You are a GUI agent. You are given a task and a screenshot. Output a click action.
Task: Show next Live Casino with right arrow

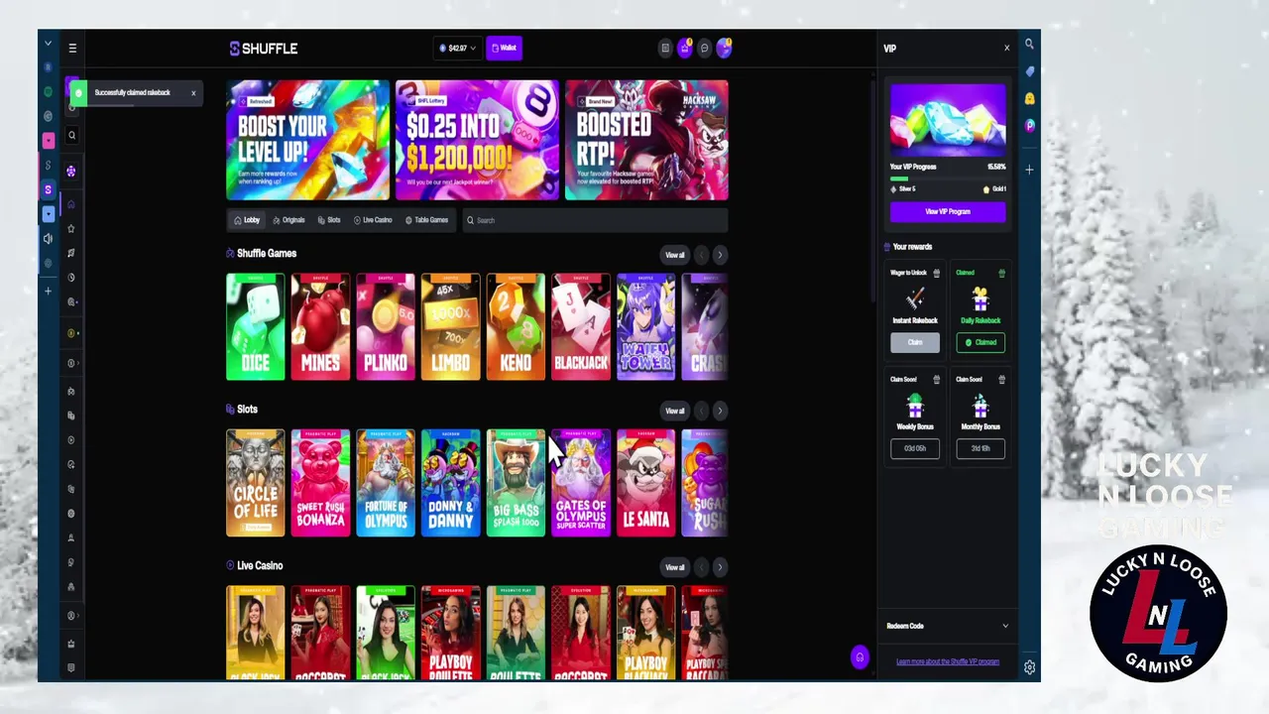pyautogui.click(x=720, y=567)
